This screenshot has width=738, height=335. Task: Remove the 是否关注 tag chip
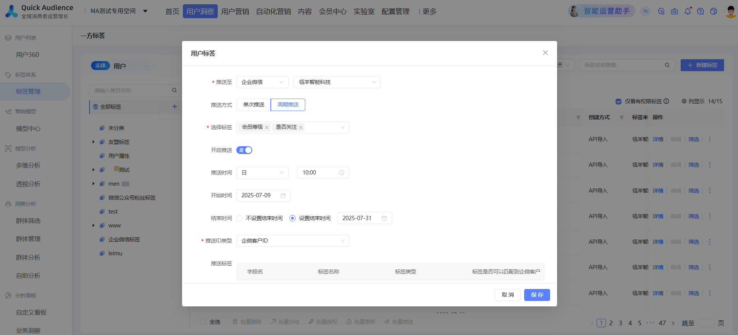tap(301, 128)
